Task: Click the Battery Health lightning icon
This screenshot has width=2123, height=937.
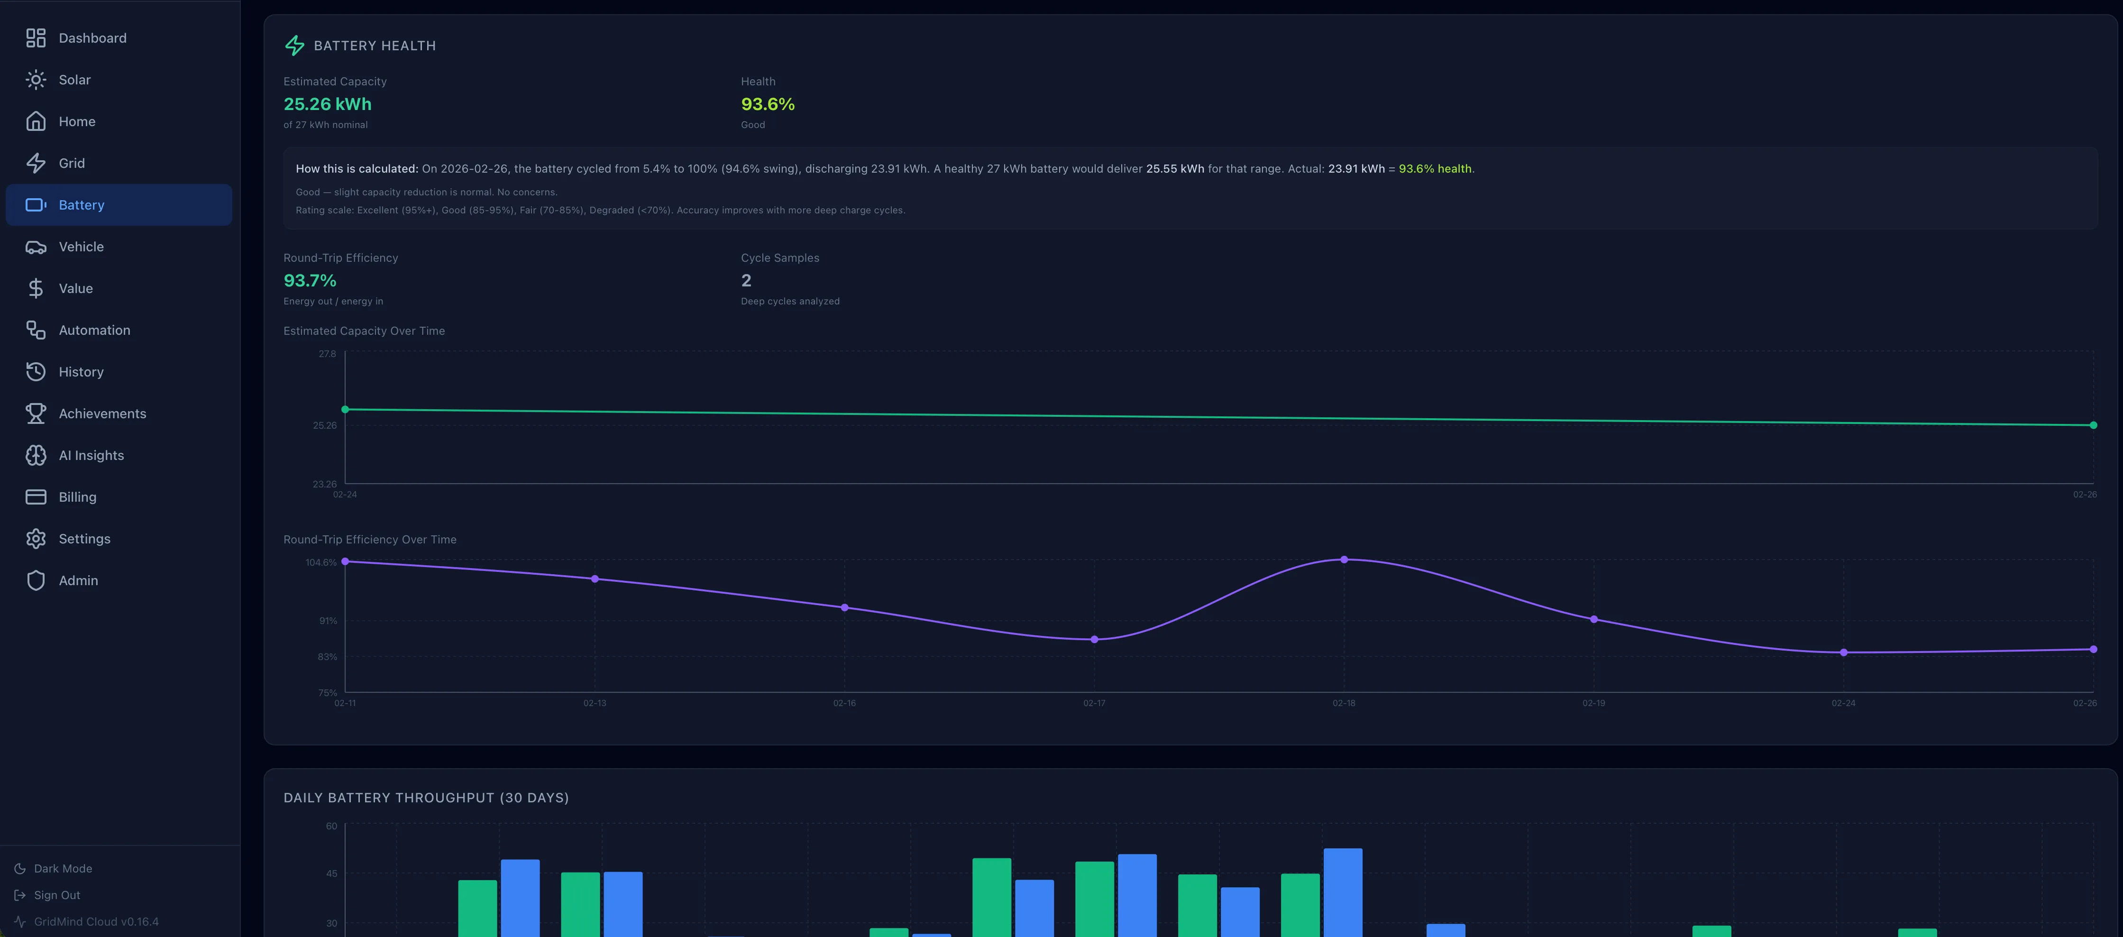Action: 294,46
